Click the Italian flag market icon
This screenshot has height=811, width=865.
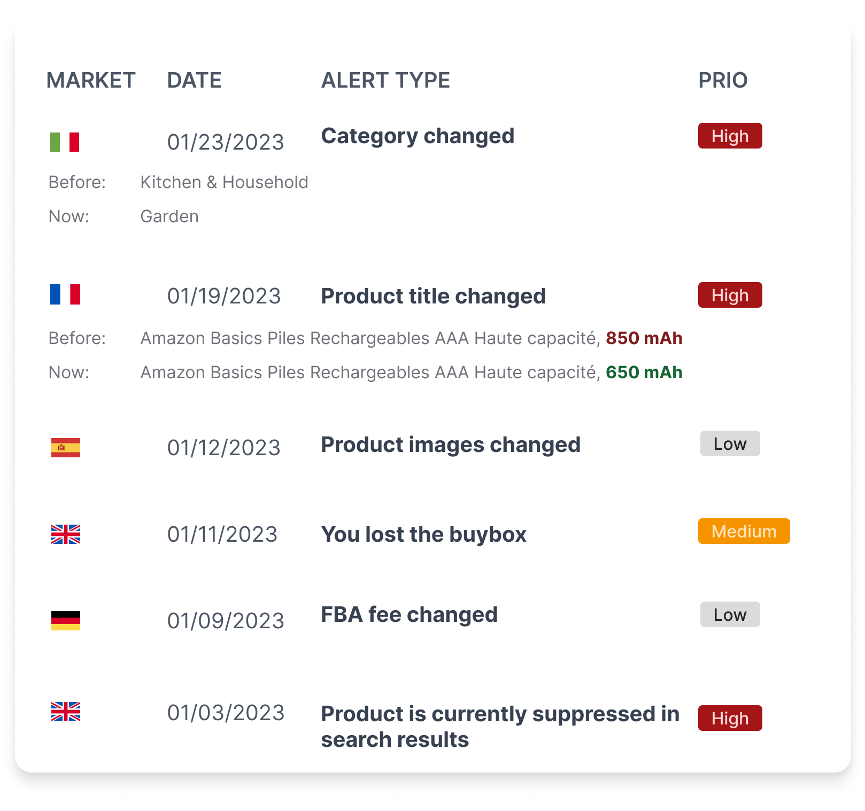click(65, 141)
